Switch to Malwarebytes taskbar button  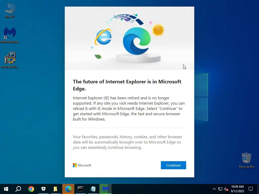pos(105,189)
